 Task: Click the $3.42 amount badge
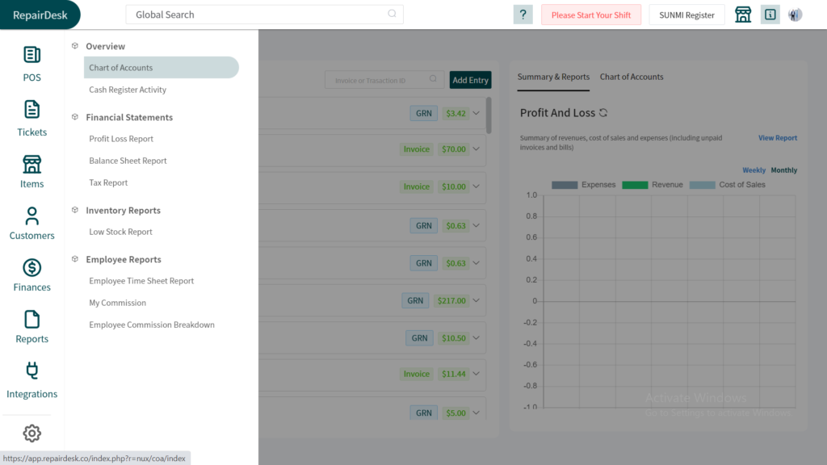[x=455, y=113]
